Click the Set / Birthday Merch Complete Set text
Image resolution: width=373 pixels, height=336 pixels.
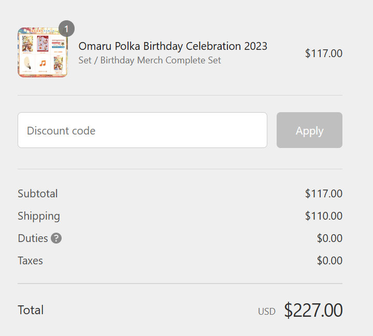(x=150, y=60)
